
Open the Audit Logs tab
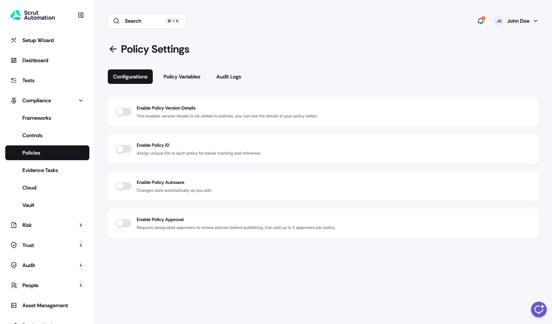(x=229, y=77)
